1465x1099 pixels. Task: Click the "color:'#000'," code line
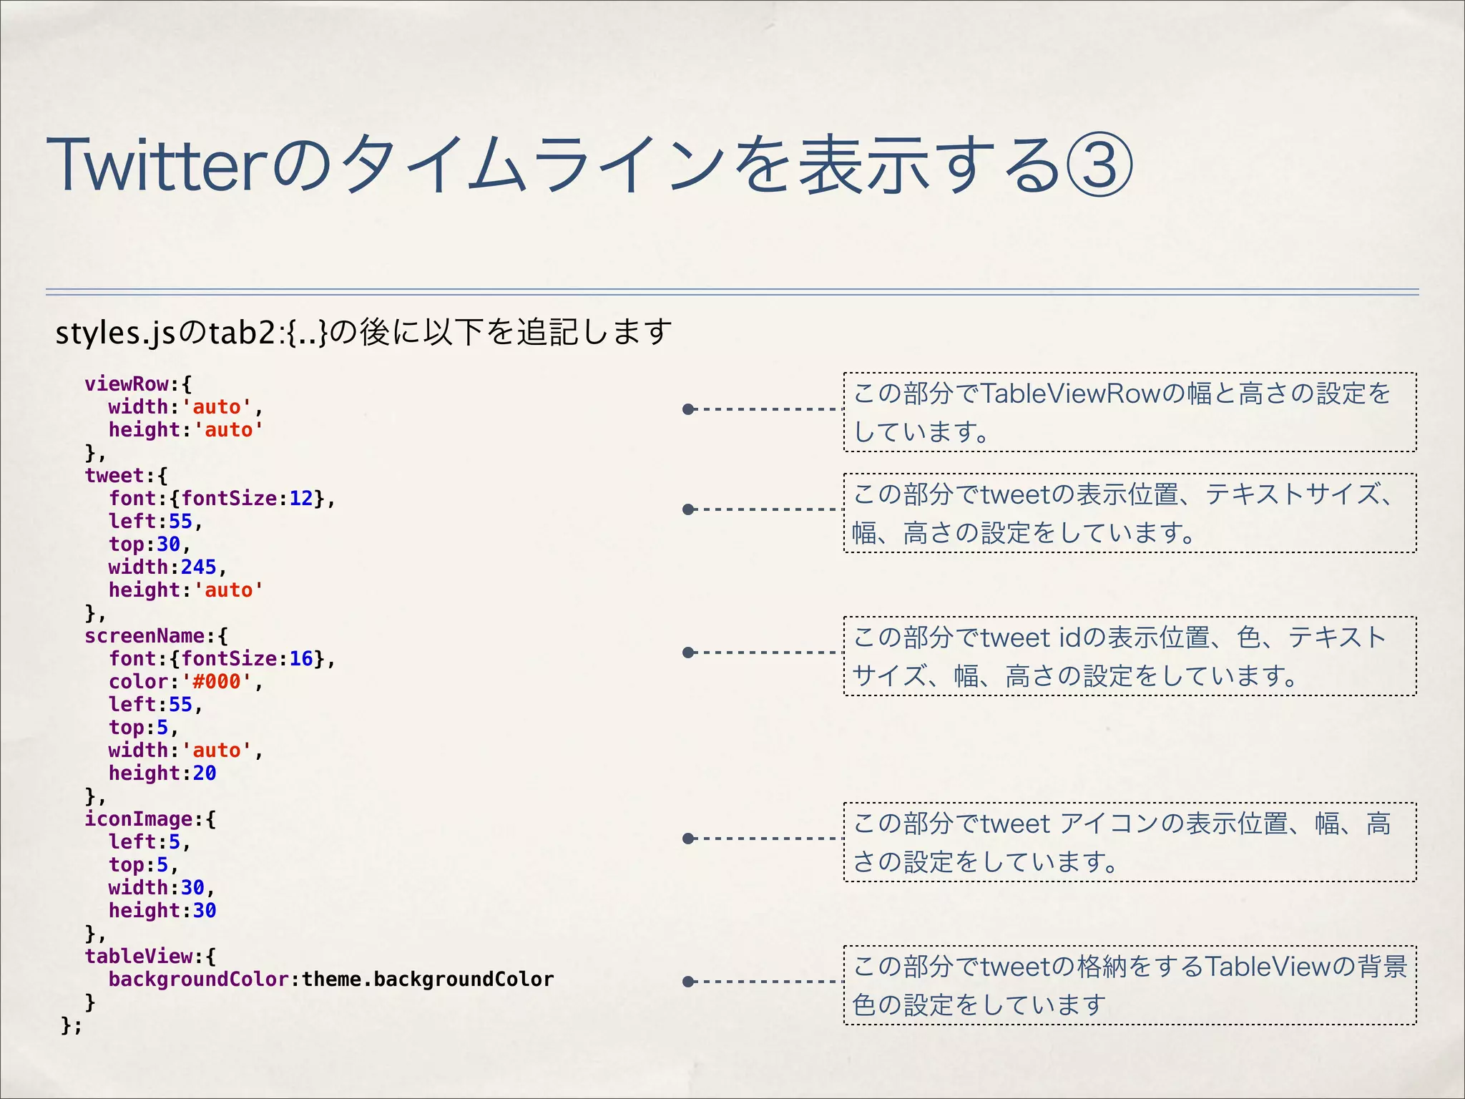[x=186, y=682]
